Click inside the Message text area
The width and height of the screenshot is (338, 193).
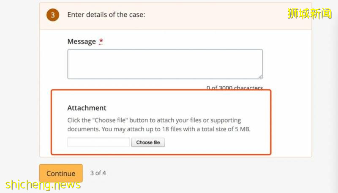pyautogui.click(x=165, y=64)
